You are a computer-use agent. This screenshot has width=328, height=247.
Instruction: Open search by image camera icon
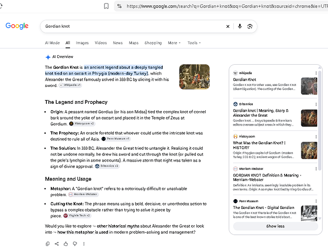tap(250, 26)
